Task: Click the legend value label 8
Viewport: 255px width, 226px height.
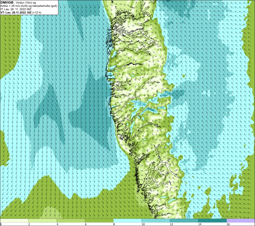Action: pos(114,224)
